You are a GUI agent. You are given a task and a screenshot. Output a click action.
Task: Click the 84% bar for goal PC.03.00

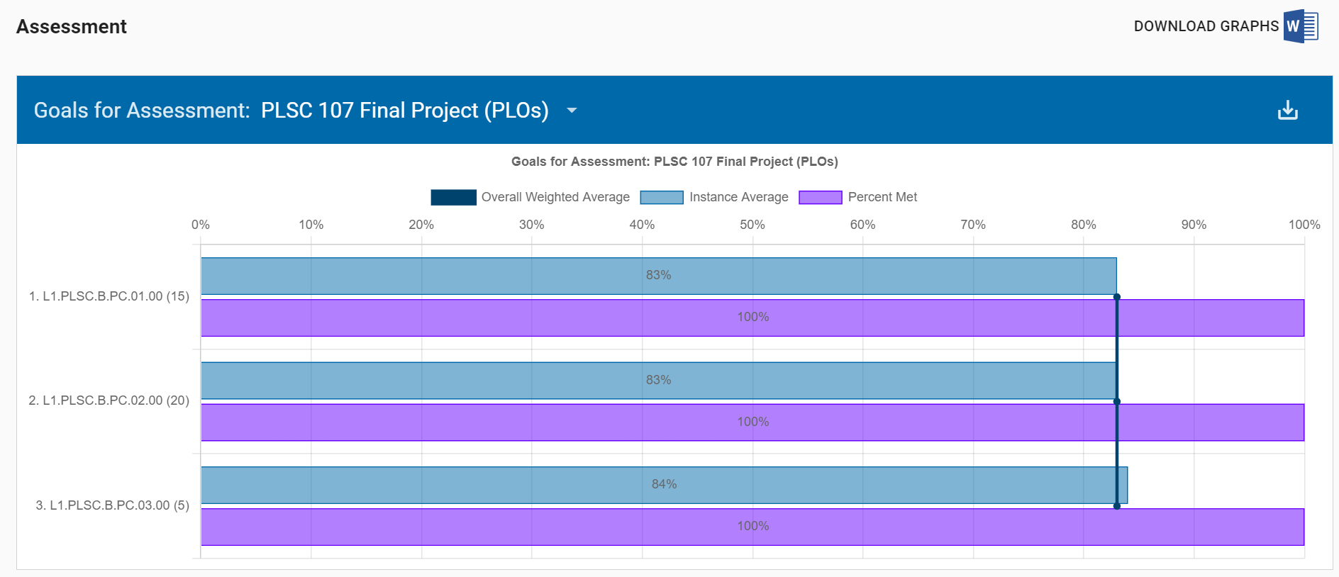coord(664,485)
